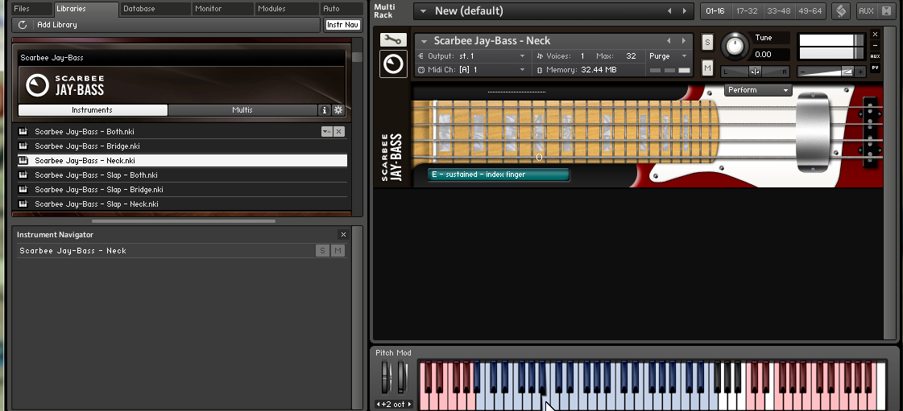Toggle mute in the Instrument Navigator row
Screen dimensions: 903x411
[x=338, y=251]
